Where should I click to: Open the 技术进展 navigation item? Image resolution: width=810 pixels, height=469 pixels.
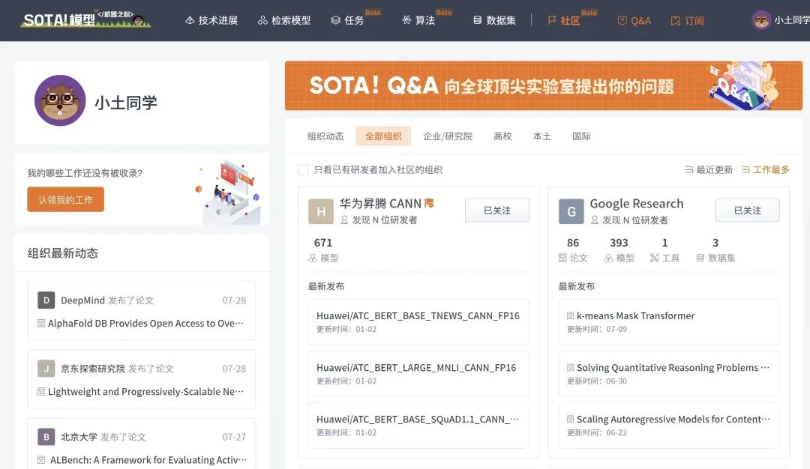(x=211, y=20)
